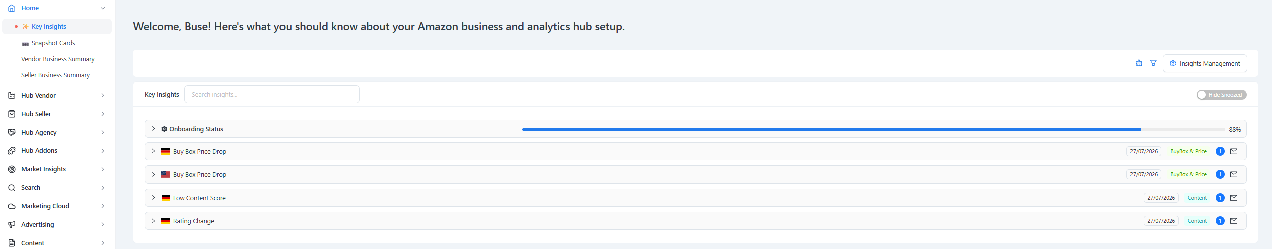Viewport: 1272px width, 249px height.
Task: Click the filter funnel icon
Action: click(x=1153, y=63)
